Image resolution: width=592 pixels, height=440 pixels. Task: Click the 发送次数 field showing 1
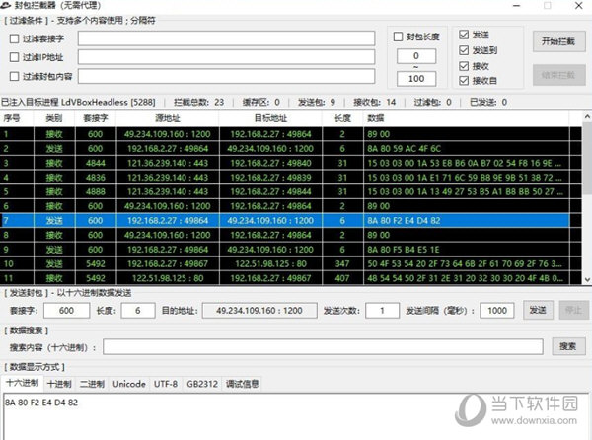[x=382, y=310]
